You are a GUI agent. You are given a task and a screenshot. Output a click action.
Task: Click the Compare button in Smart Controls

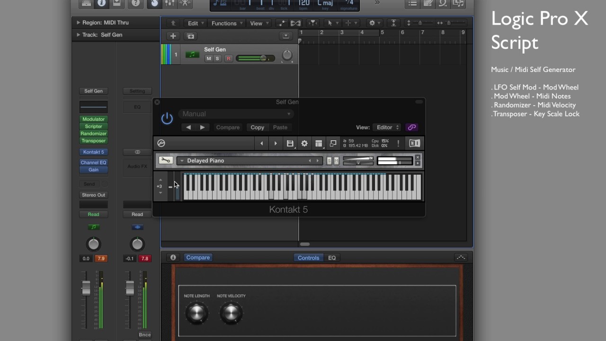coord(198,258)
